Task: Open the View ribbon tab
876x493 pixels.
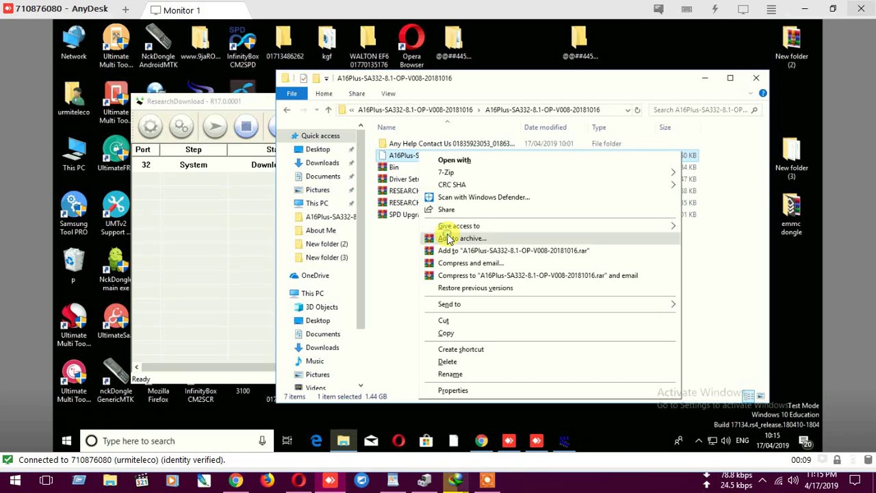Action: (x=388, y=94)
